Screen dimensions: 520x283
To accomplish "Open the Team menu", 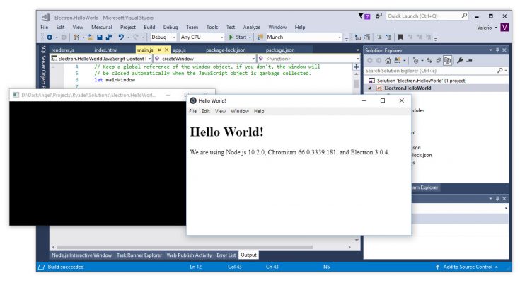I will [x=192, y=27].
